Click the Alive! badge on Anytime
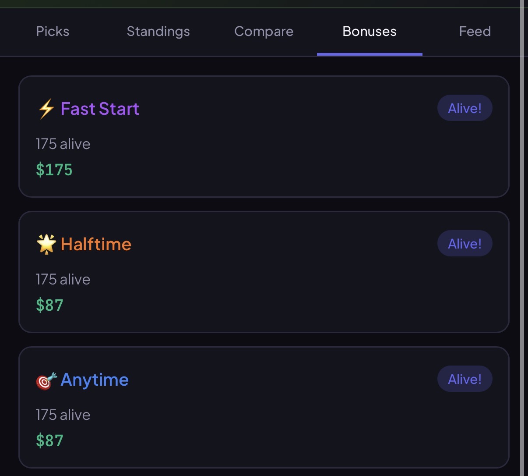 [465, 379]
